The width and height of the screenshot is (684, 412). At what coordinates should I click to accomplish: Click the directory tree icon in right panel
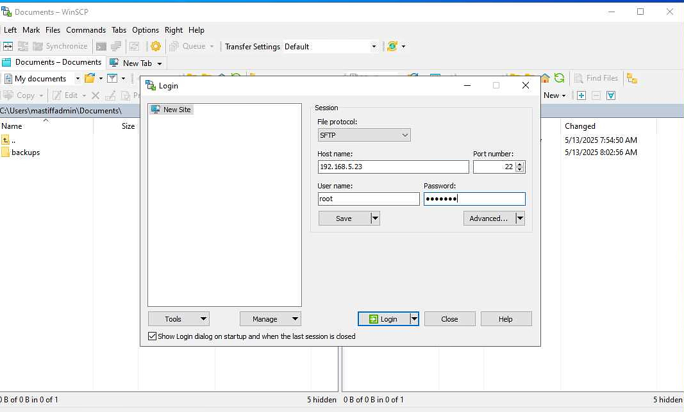[x=632, y=78]
